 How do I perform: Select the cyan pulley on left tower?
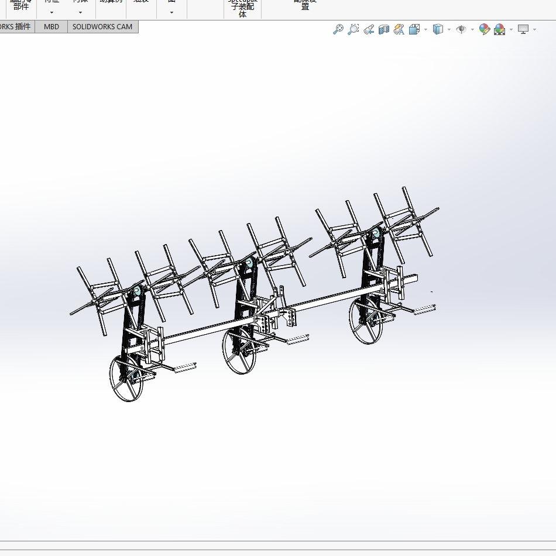pos(136,291)
